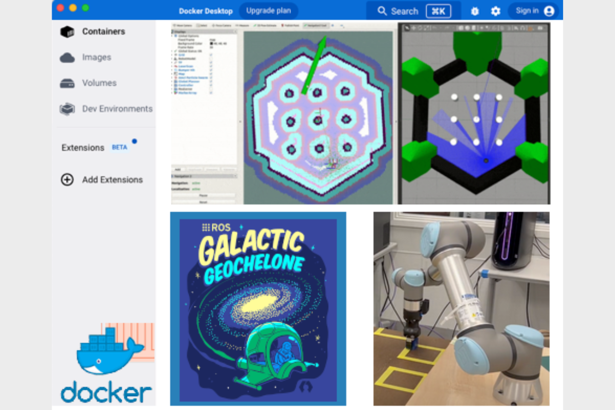Choose the rotate tool in Gazebo toolbar
This screenshot has width=615, height=410.
click(419, 28)
